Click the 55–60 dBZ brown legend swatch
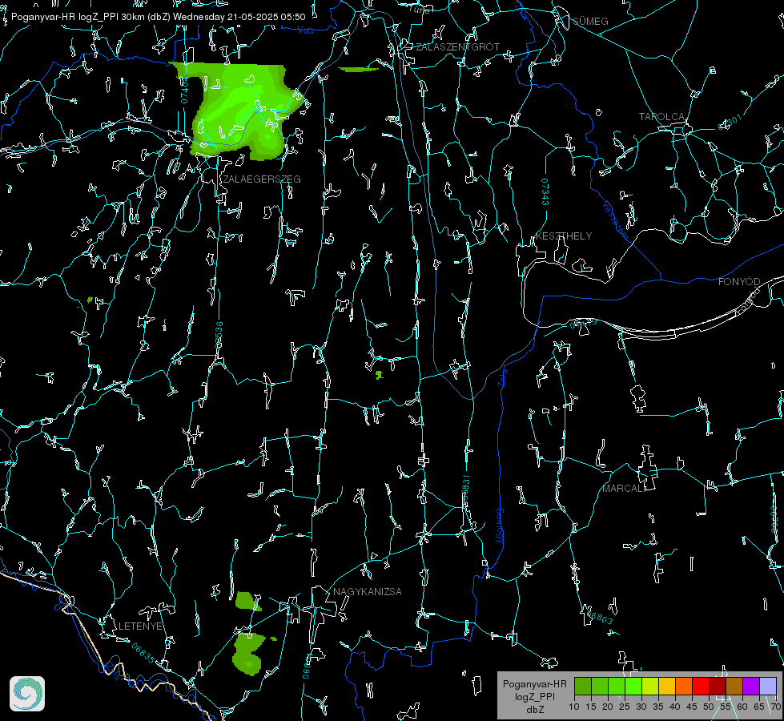The height and width of the screenshot is (721, 784). [x=734, y=686]
